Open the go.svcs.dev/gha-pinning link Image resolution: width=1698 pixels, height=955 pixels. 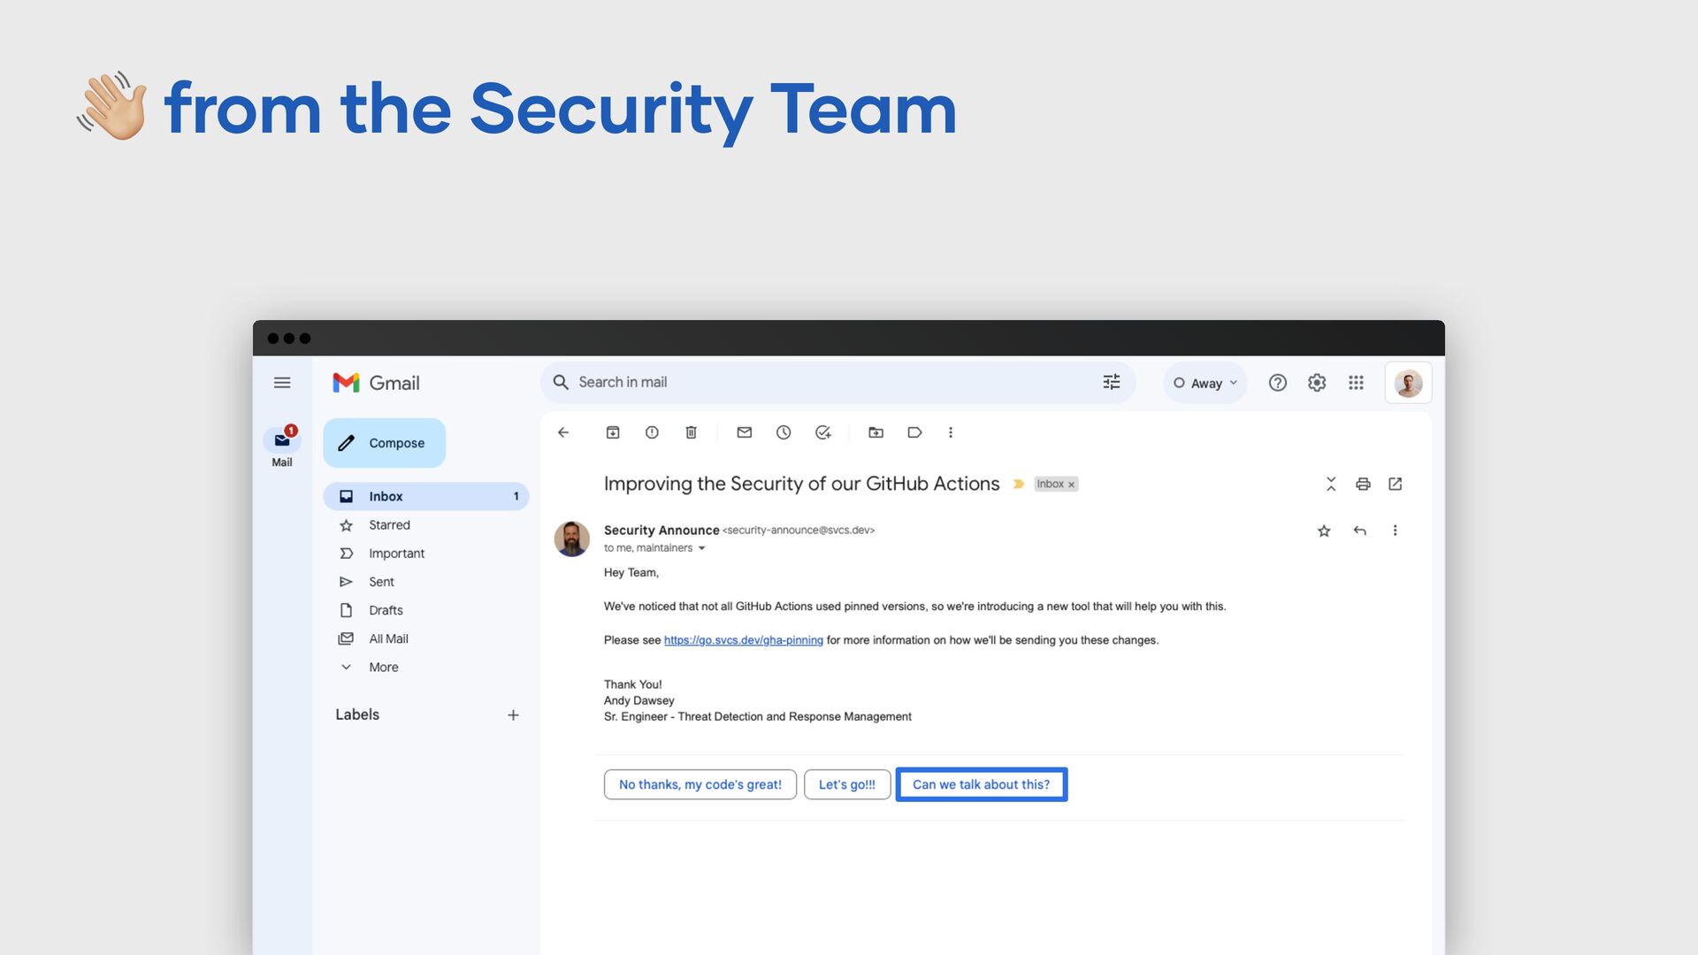744,640
